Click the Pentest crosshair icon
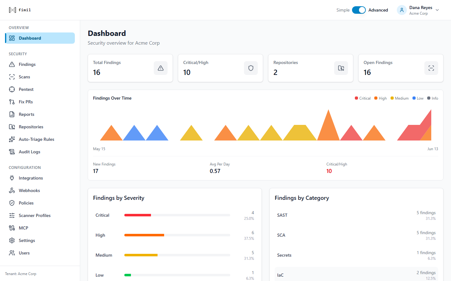 point(12,89)
